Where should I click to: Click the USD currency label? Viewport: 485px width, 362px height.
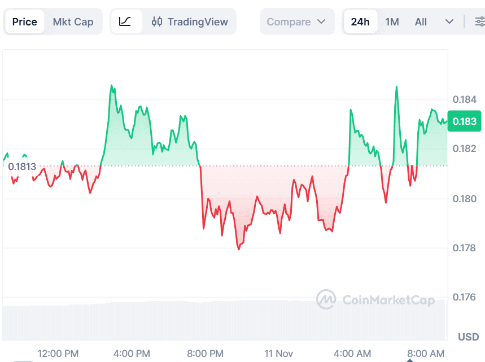pos(468,337)
